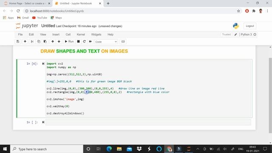Open the Insert menu
Screen dimensions: 272x153
pyautogui.click(x=56, y=34)
